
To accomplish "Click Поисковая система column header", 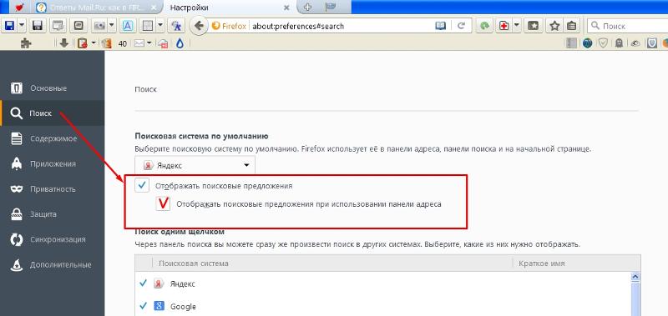I will (x=331, y=263).
